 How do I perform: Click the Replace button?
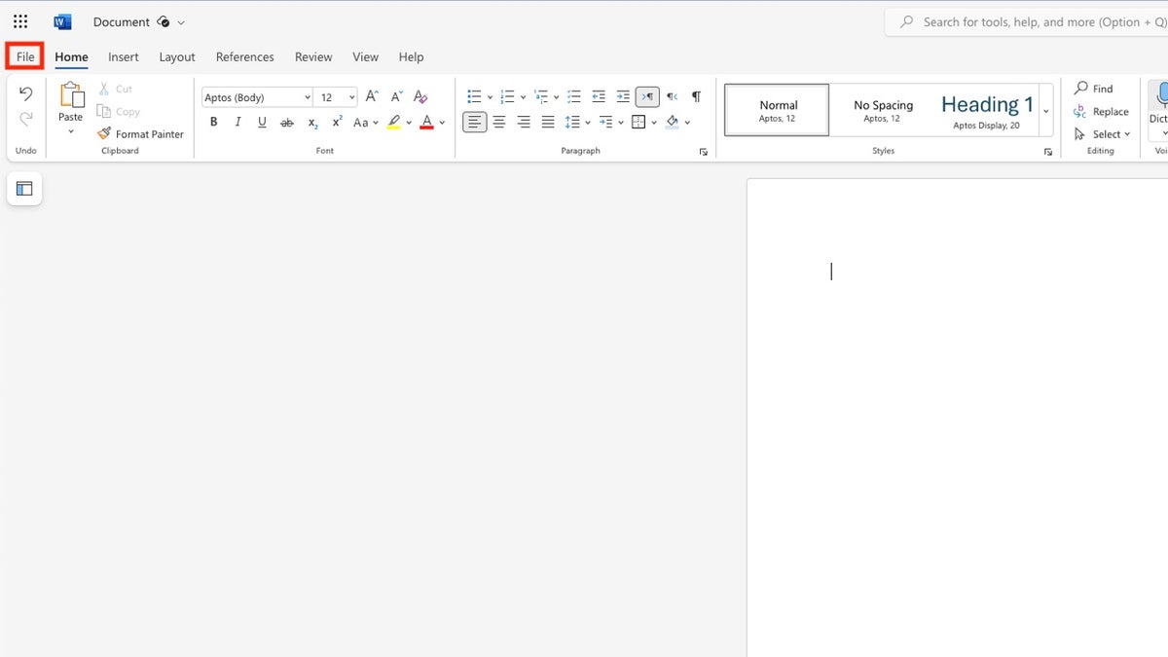coord(1102,112)
